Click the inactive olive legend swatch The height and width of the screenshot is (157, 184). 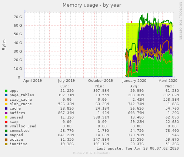6,144
